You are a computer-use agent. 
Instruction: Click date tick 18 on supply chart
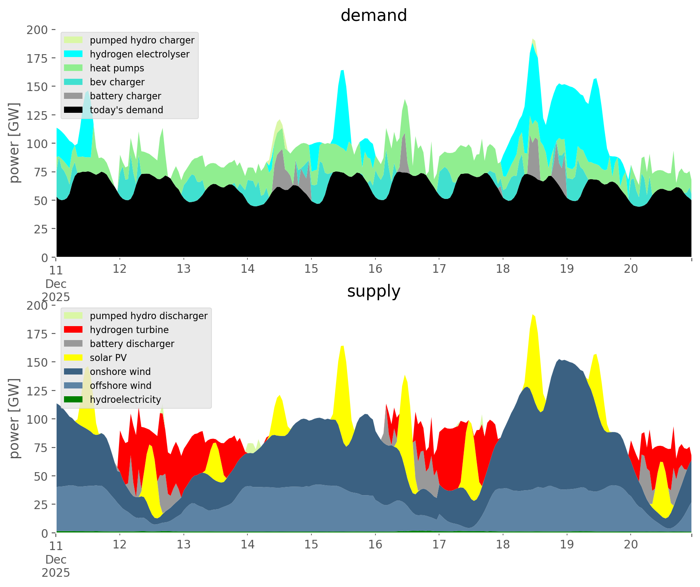503,545
